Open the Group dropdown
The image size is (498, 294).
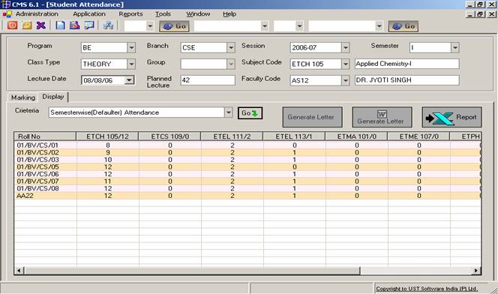231,64
